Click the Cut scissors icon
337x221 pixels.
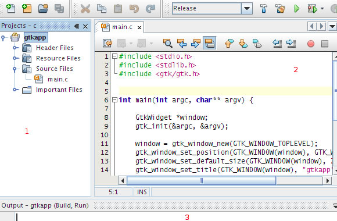point(85,9)
